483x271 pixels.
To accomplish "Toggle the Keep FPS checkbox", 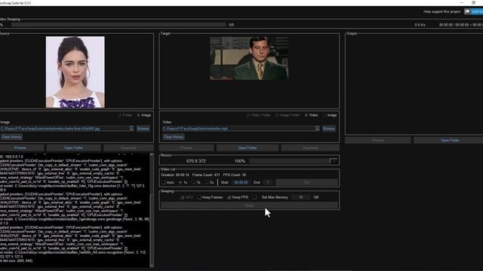I will (229, 197).
